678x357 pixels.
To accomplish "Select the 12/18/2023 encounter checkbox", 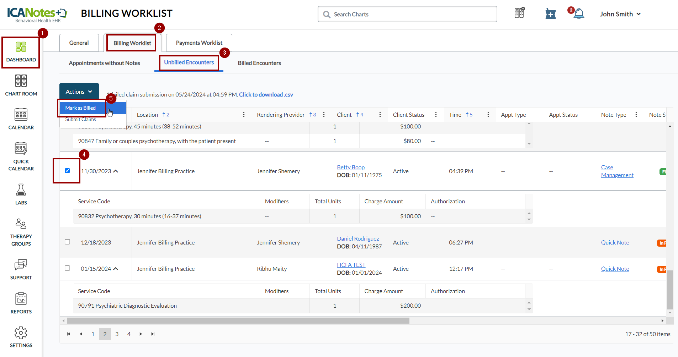I will (x=67, y=242).
